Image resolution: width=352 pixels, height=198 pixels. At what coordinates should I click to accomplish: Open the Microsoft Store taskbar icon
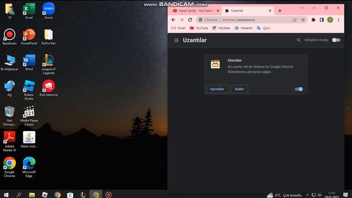70,195
